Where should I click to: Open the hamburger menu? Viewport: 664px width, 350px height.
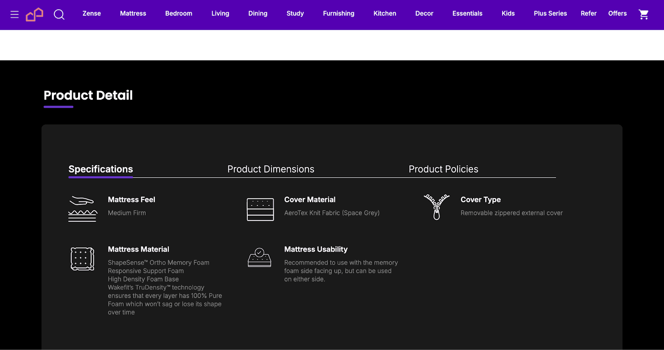(15, 14)
